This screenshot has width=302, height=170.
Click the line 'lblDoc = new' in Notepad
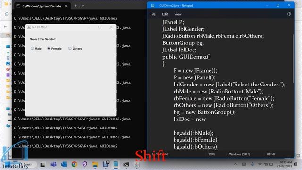coord(190,119)
